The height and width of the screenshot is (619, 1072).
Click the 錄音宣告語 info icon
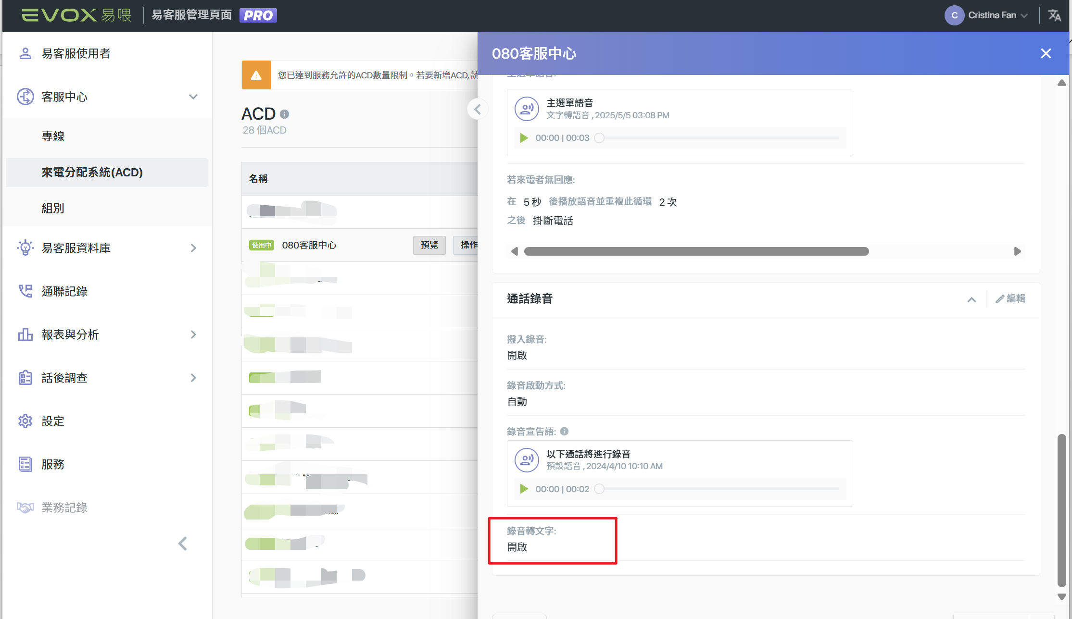click(x=564, y=431)
